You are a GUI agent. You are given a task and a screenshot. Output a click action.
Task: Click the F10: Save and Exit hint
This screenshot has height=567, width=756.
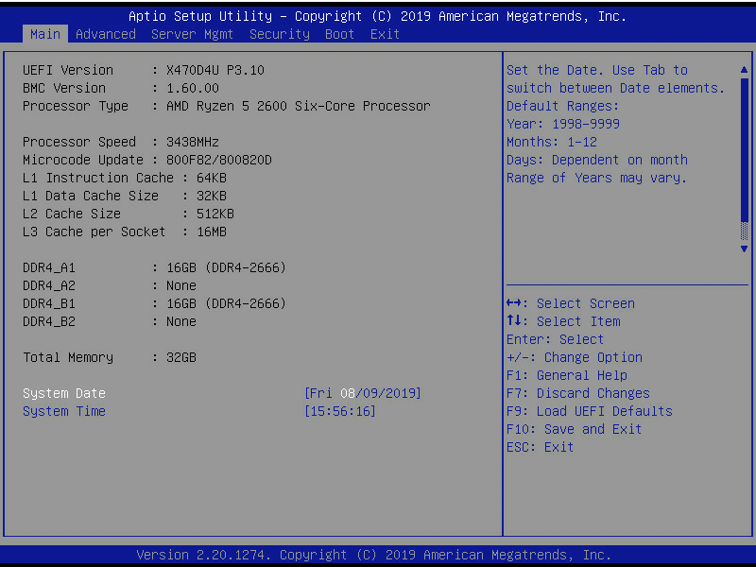tap(575, 429)
